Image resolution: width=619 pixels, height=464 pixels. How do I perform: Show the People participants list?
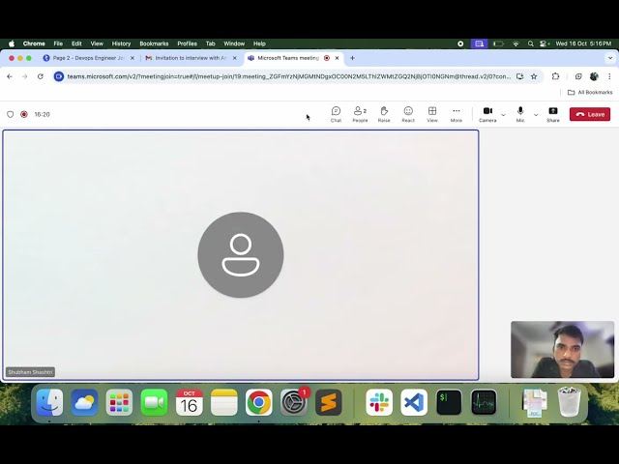[360, 114]
